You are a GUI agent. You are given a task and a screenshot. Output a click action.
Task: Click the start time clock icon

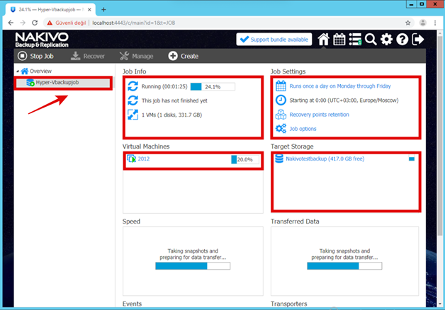(x=281, y=100)
